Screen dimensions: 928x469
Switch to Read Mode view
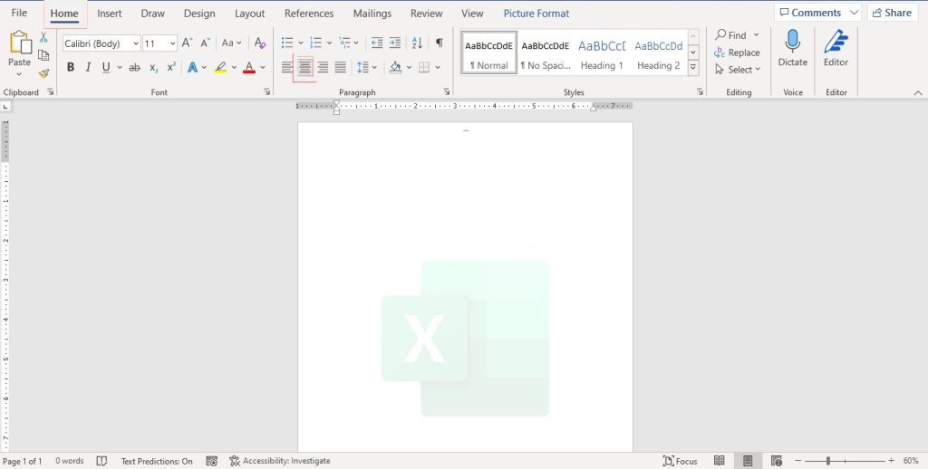point(719,461)
